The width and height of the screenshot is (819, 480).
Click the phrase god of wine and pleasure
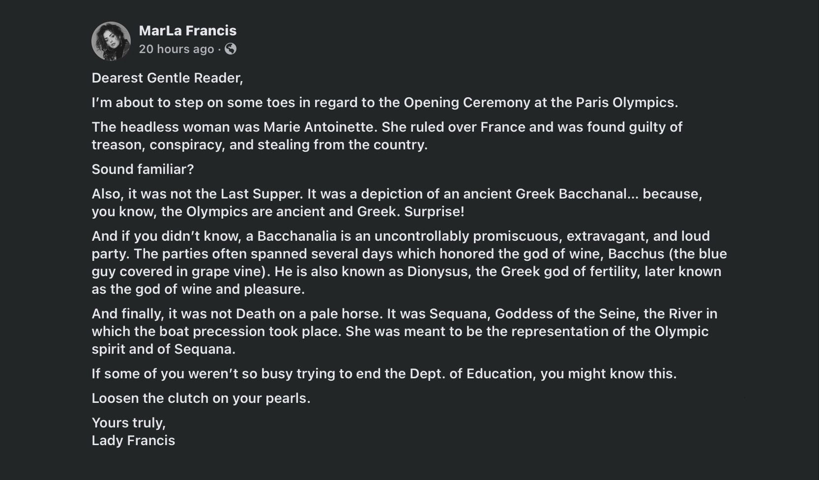(x=224, y=289)
